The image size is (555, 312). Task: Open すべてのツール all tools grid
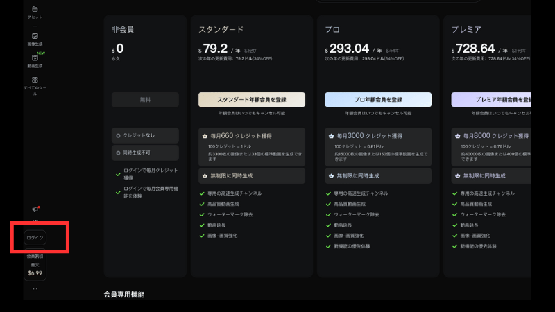pyautogui.click(x=35, y=86)
